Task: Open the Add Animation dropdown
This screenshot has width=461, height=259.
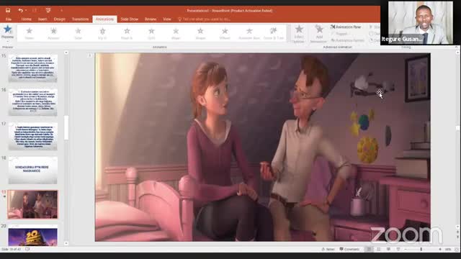Action: click(x=318, y=34)
